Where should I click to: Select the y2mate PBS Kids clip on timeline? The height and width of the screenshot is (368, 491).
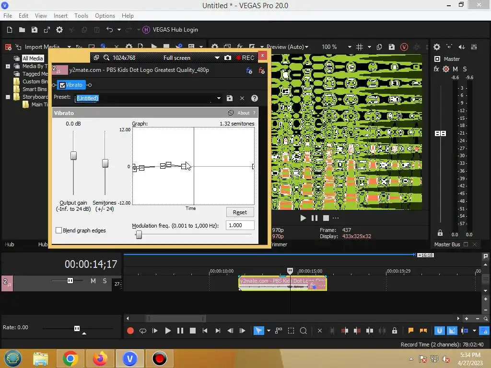(282, 284)
